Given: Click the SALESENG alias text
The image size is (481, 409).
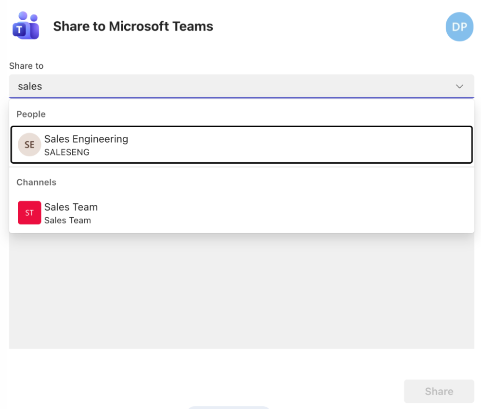Looking at the screenshot, I should [x=67, y=152].
